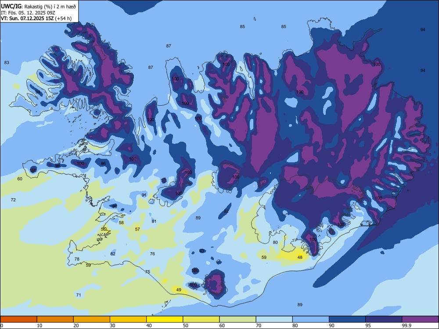Viewport: 439px width, 329px height.
Task: Click the humidity value '58' on the map
Action: 121,223
